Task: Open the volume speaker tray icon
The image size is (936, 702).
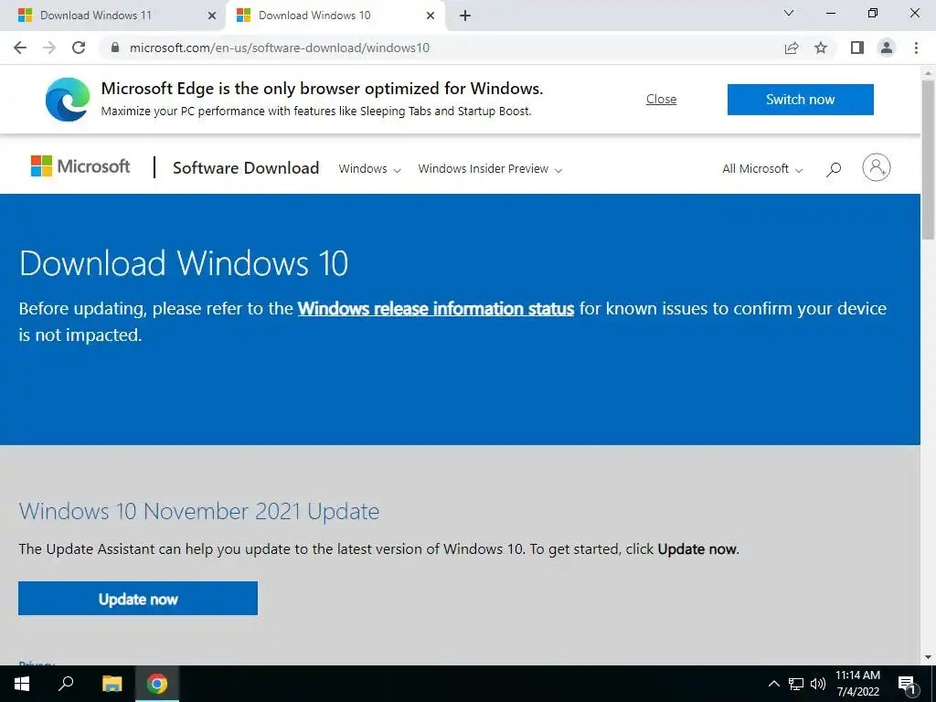Action: tap(818, 684)
